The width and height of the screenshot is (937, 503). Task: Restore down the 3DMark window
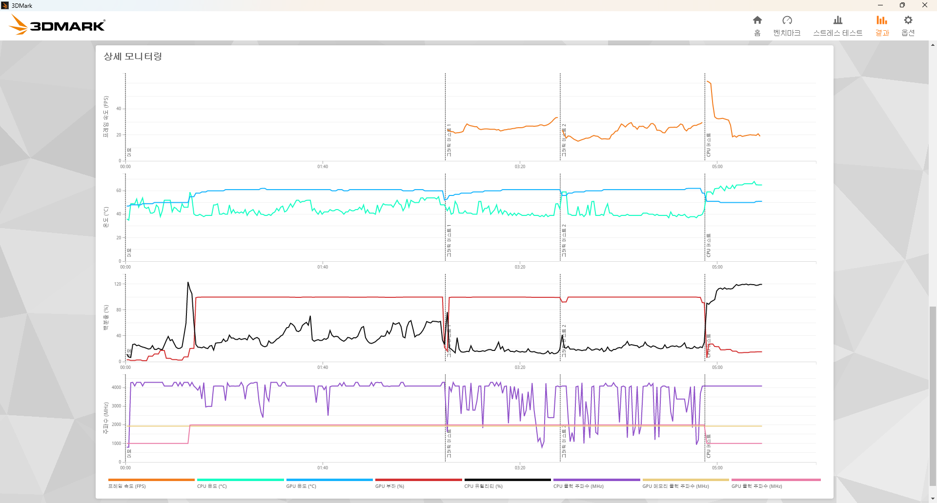902,5
